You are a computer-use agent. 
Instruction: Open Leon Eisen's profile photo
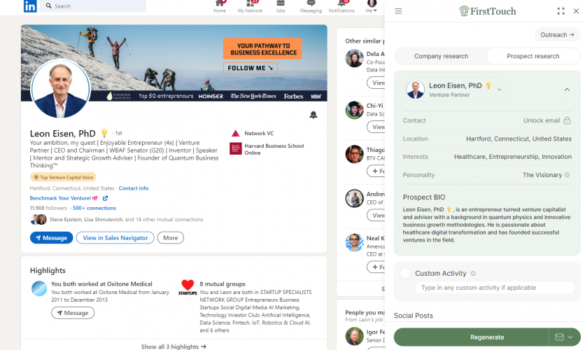[x=60, y=89]
